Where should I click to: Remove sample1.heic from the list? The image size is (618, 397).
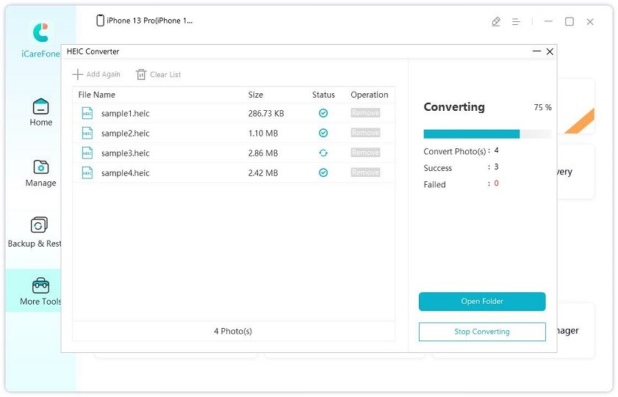(x=365, y=113)
